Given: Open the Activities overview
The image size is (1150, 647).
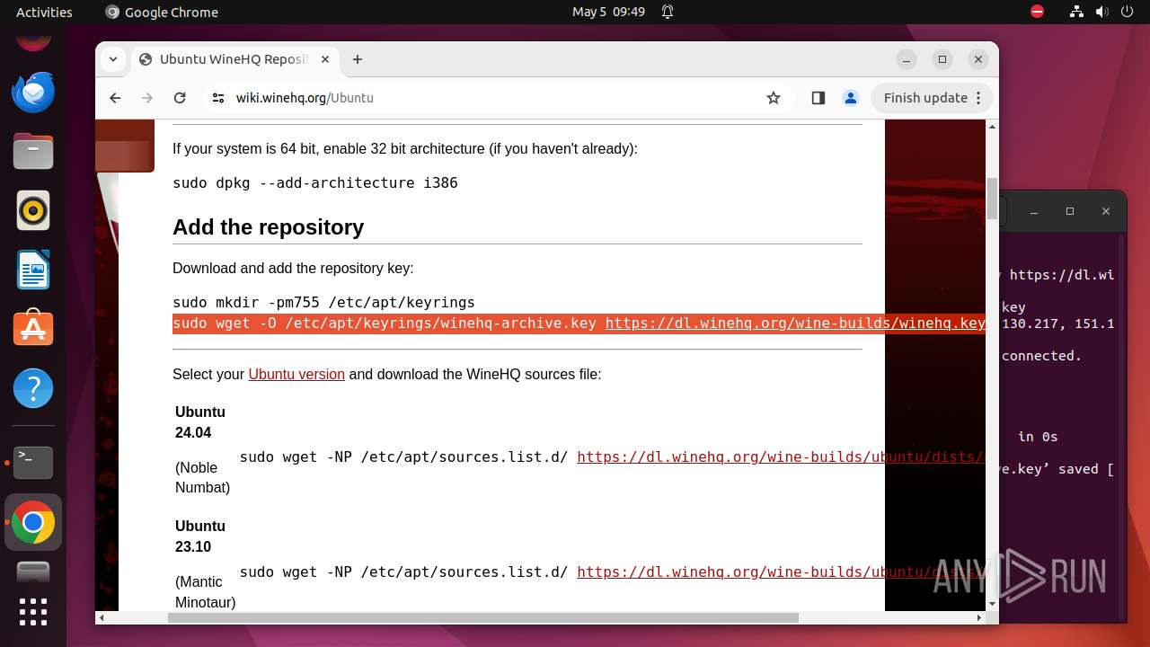Looking at the screenshot, I should [44, 12].
